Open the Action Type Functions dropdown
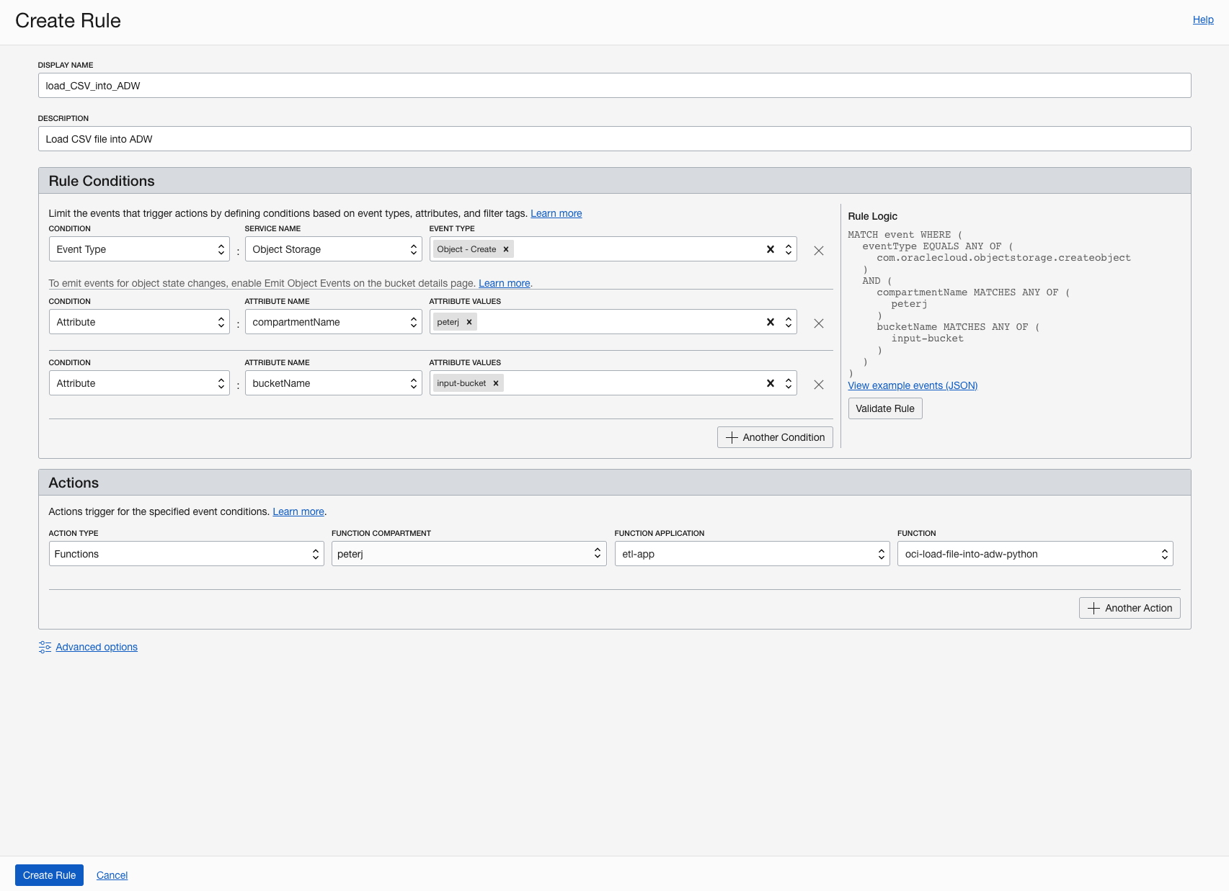1229x891 pixels. click(187, 554)
